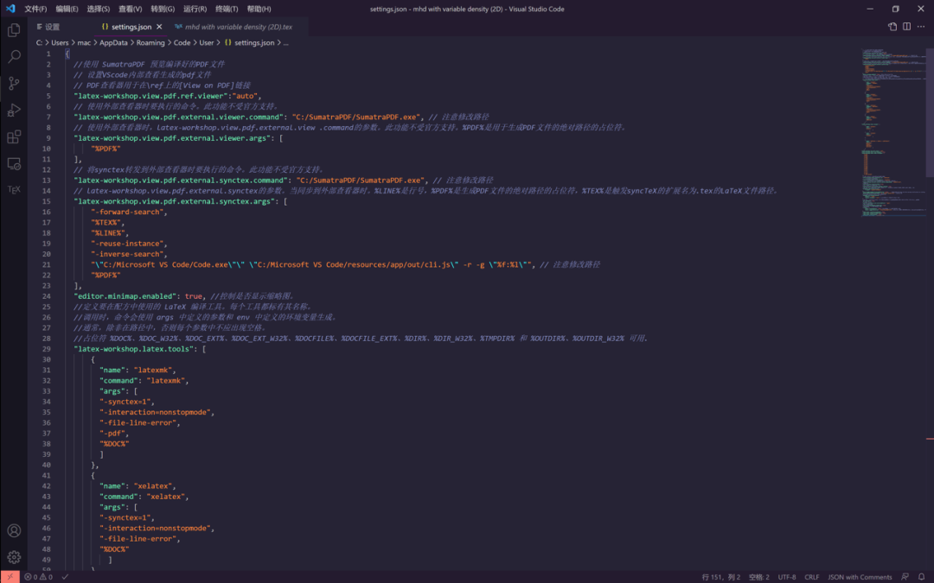Open the TeX LaTeX Workshop sidebar
The width and height of the screenshot is (934, 583).
tap(14, 189)
